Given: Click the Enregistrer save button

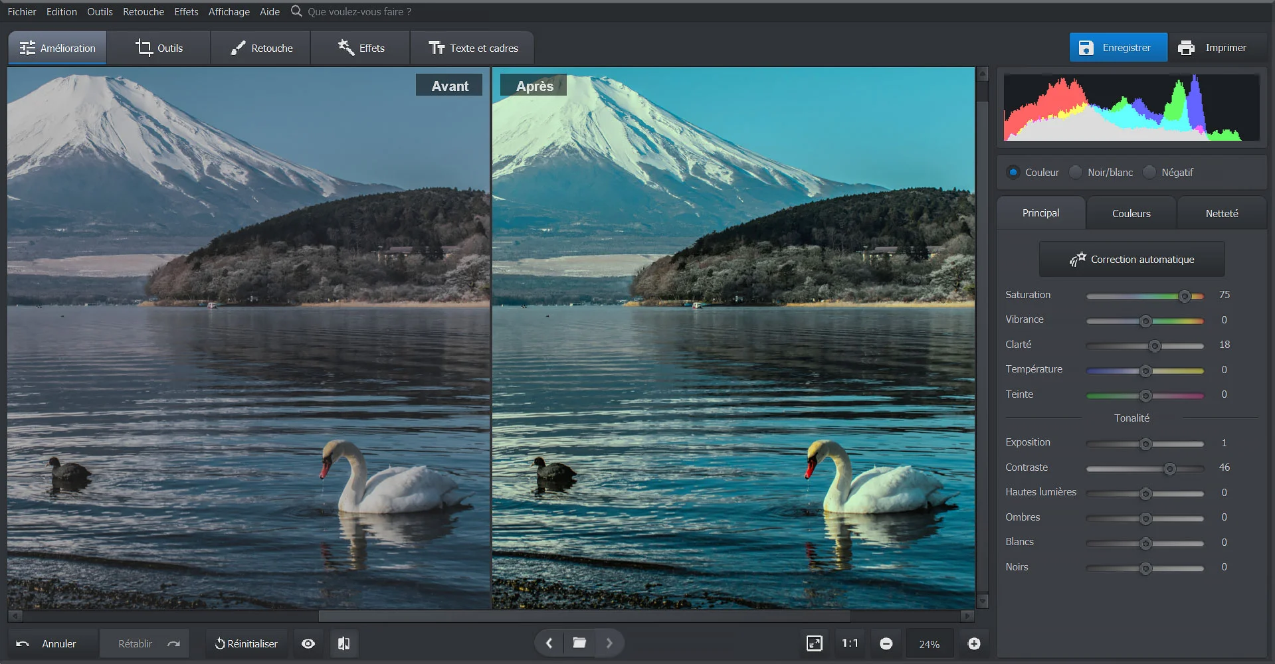Looking at the screenshot, I should pos(1118,47).
